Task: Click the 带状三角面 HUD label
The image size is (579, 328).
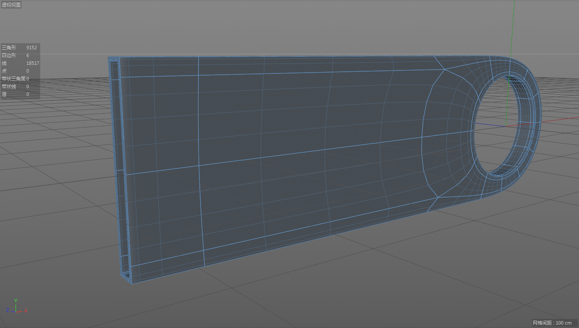Action: tap(14, 79)
